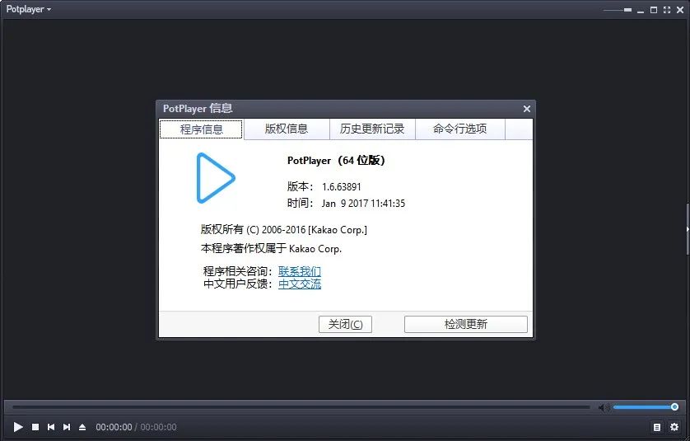
Task: Click the build time Jan 9 2017 text
Action: [363, 204]
